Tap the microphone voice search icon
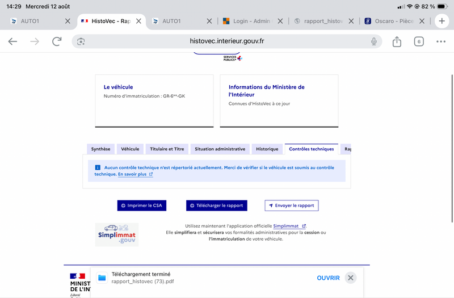 click(x=374, y=41)
